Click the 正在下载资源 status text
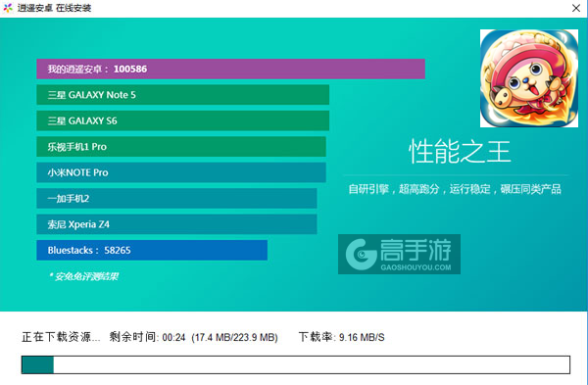 (x=61, y=337)
